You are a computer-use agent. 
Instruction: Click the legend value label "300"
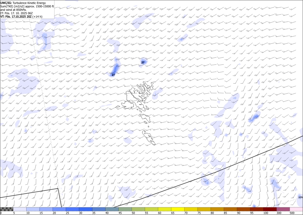pos(279,213)
